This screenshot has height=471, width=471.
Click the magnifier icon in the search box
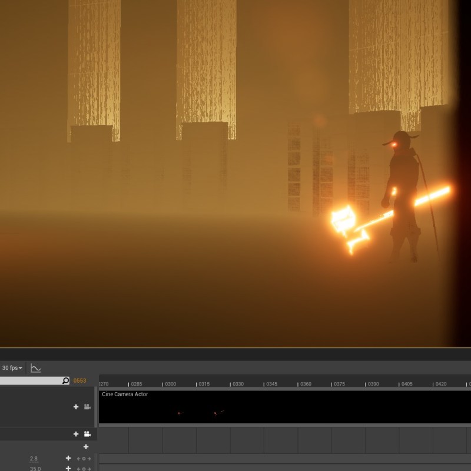pyautogui.click(x=65, y=381)
